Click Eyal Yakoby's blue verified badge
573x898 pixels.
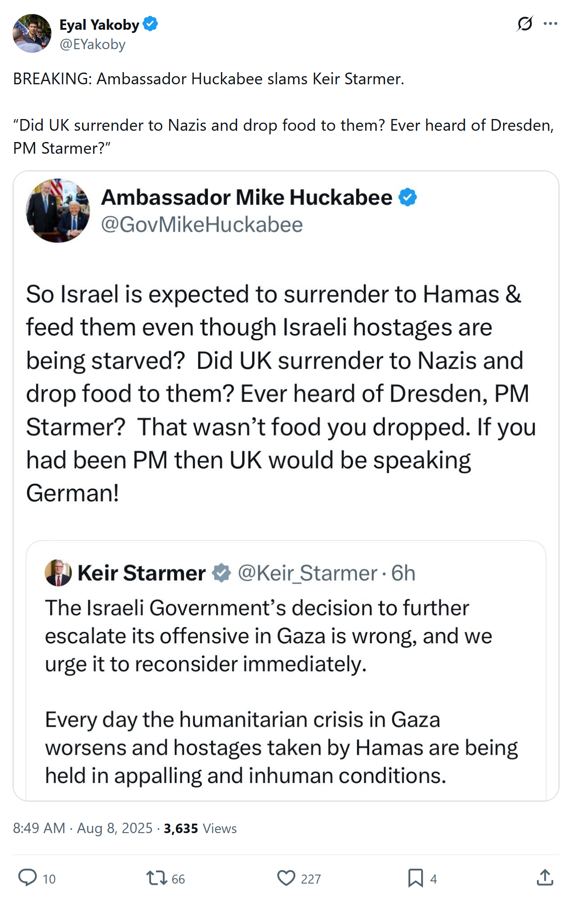(150, 24)
